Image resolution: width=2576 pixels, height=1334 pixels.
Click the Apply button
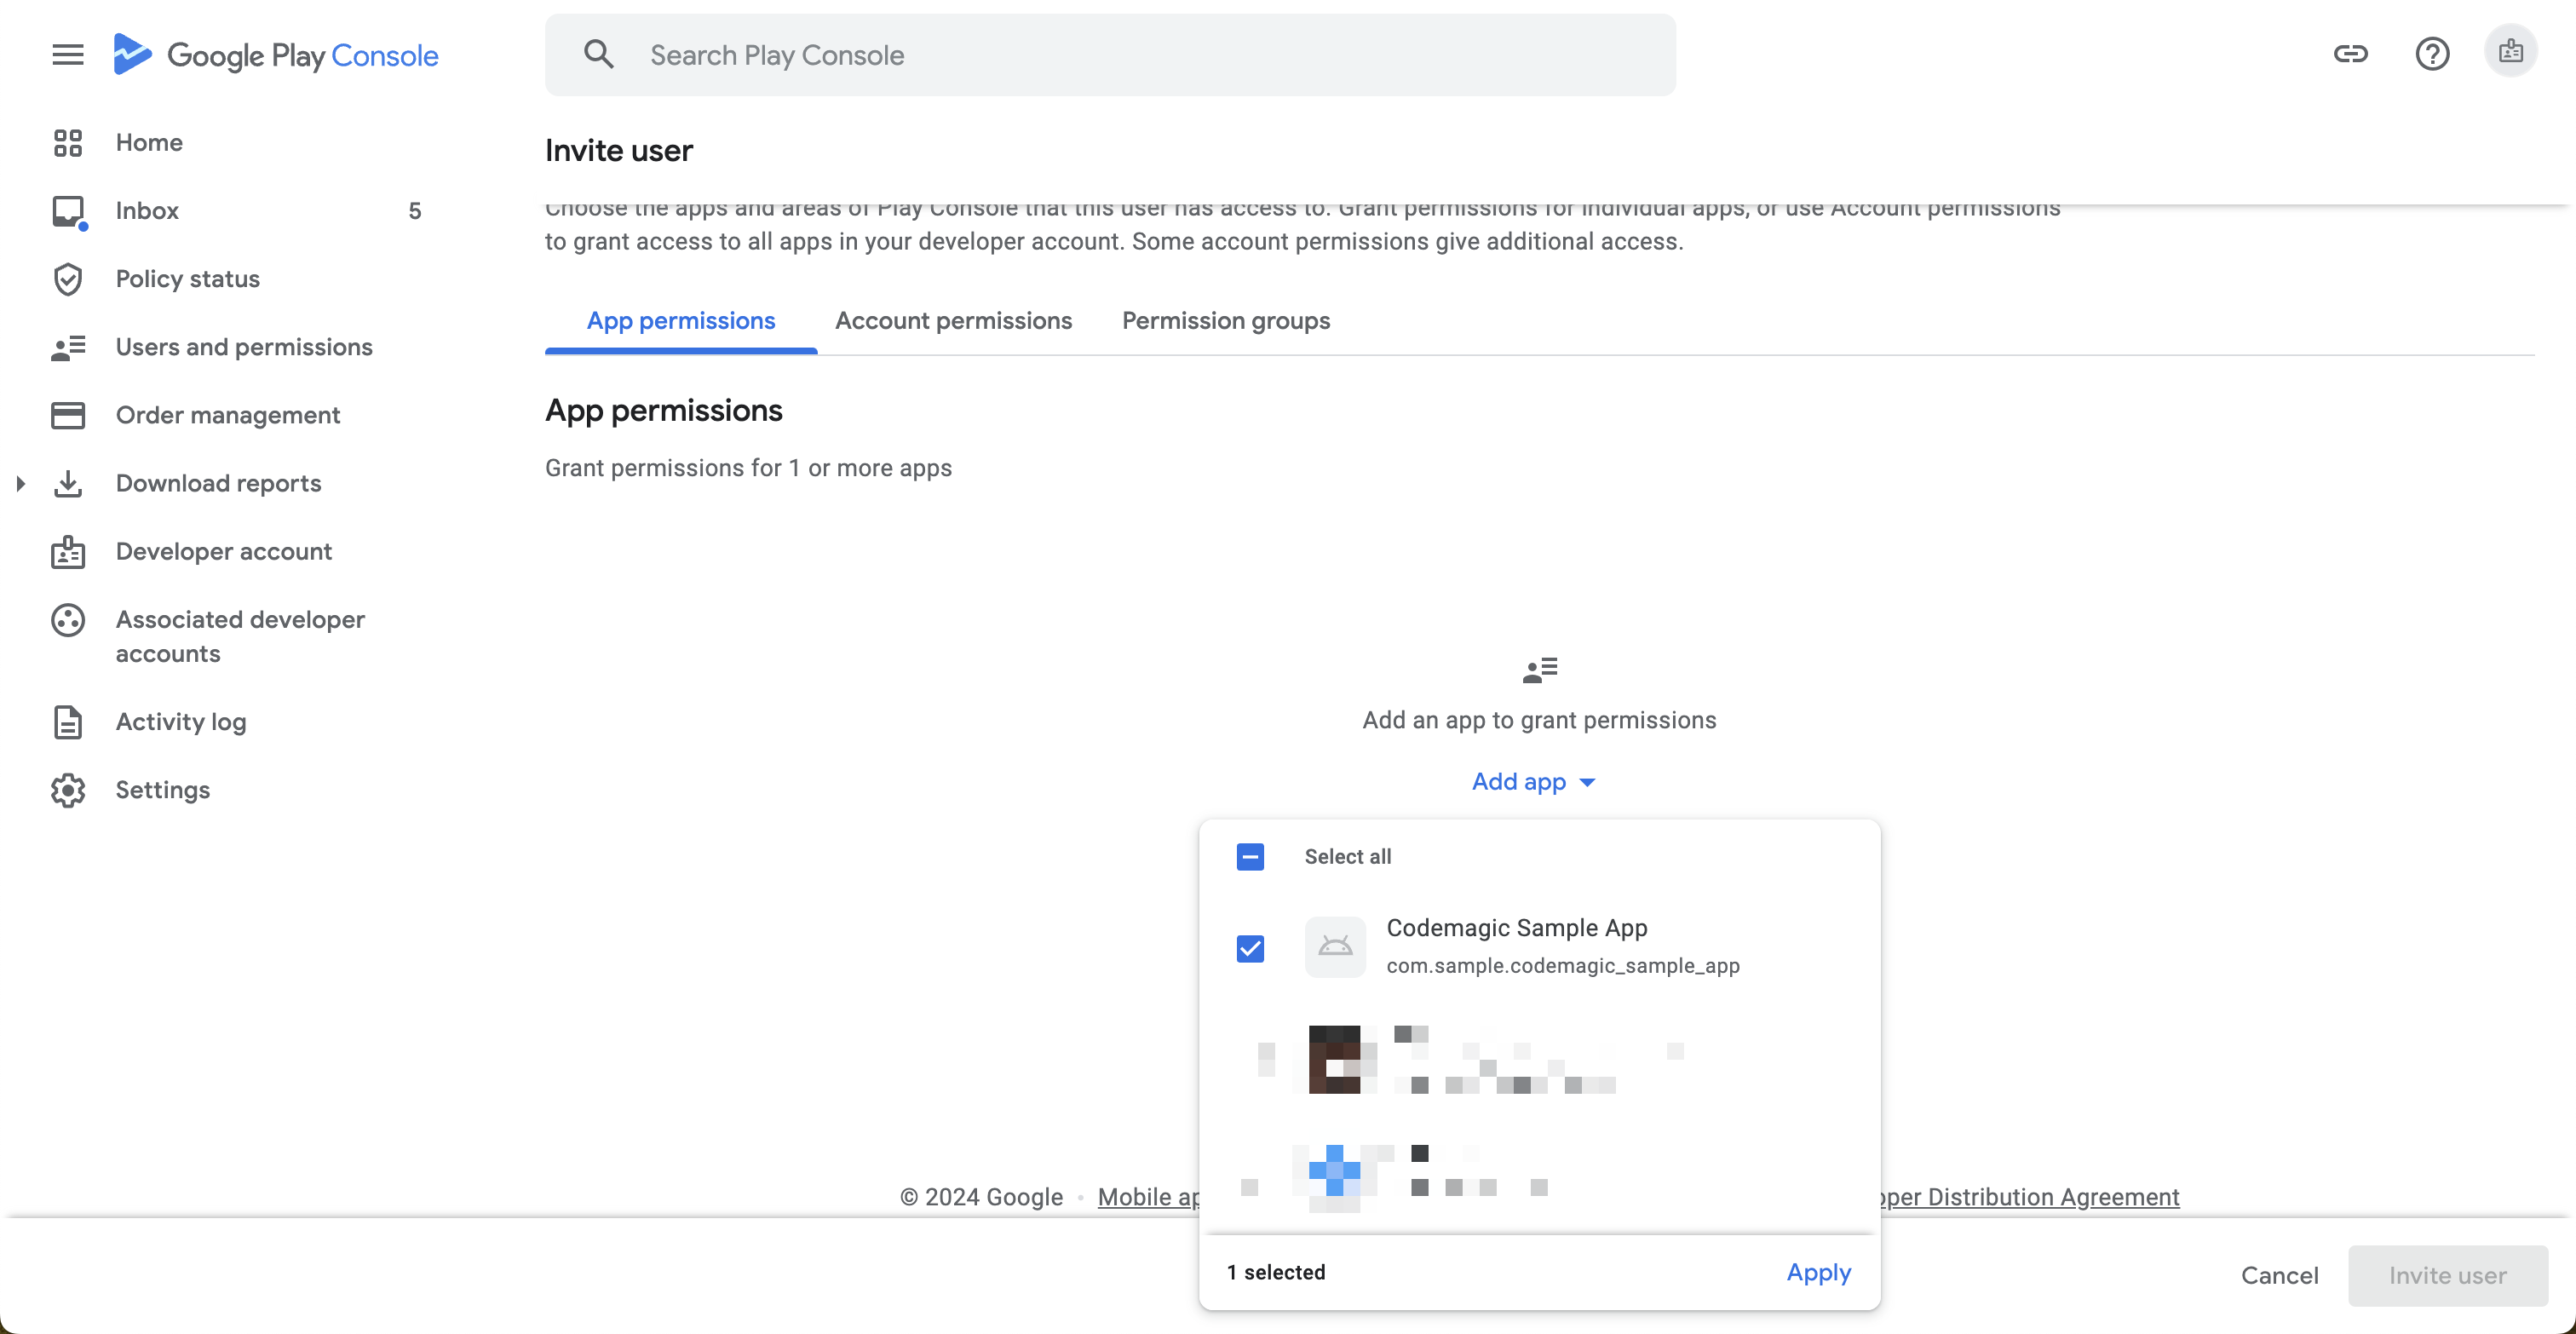click(x=1819, y=1271)
